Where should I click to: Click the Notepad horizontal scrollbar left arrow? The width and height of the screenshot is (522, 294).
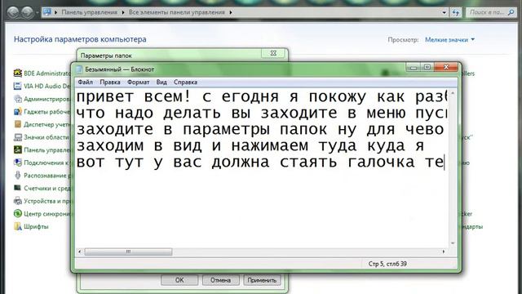click(x=80, y=252)
